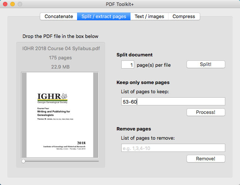This screenshot has height=185, width=240.
Task: Focus the list of pages to keep field
Action: [173, 102]
